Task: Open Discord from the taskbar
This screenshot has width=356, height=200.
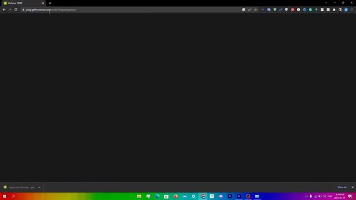Action: (221, 196)
